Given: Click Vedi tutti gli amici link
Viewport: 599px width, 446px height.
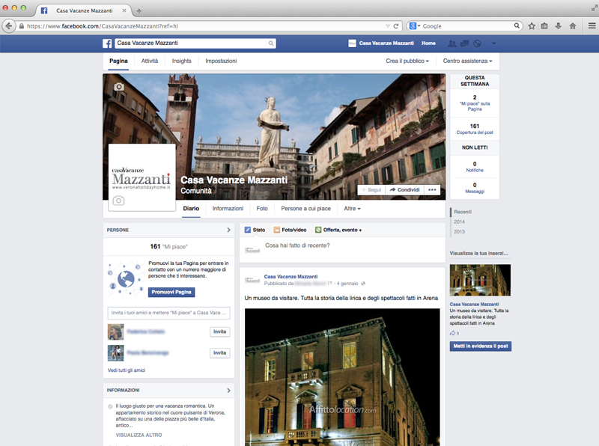Looking at the screenshot, I should (127, 370).
